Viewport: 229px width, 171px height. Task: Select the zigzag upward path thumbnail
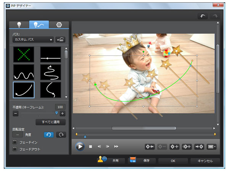click(x=50, y=72)
